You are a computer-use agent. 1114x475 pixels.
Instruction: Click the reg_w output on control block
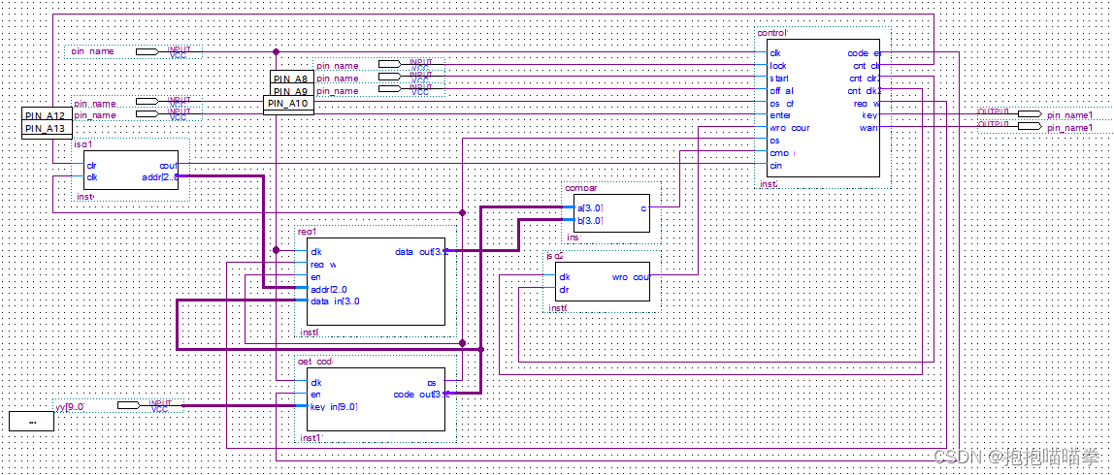[867, 104]
